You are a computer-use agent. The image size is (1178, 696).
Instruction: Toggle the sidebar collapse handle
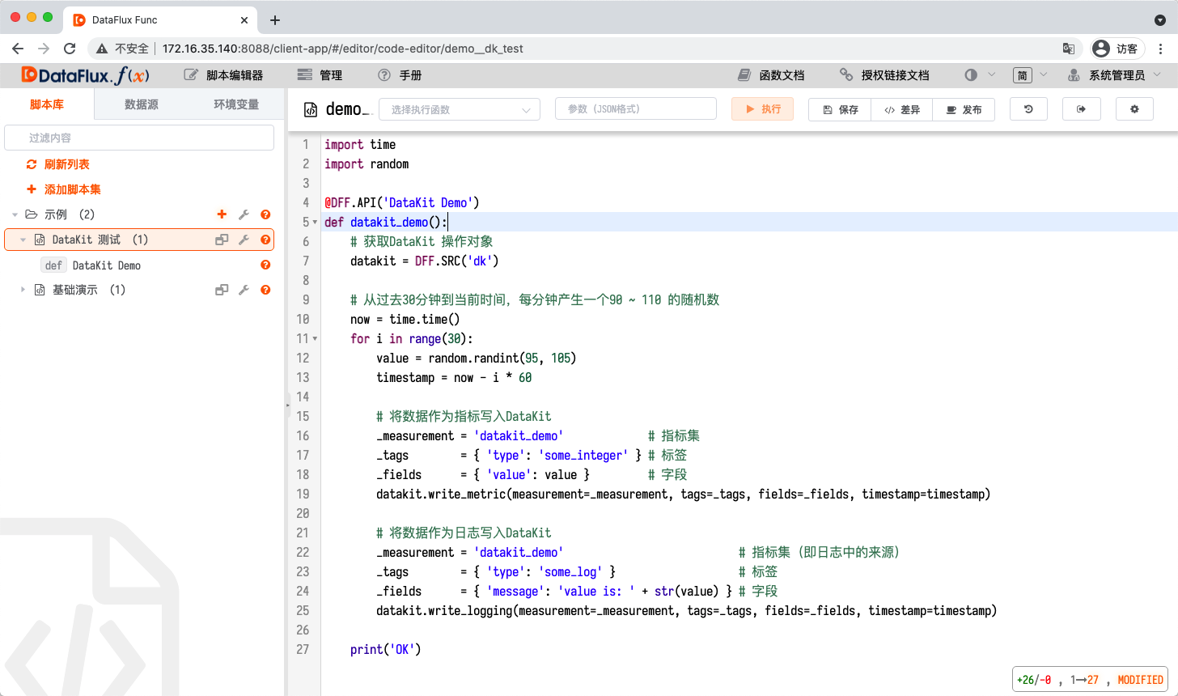click(x=287, y=405)
